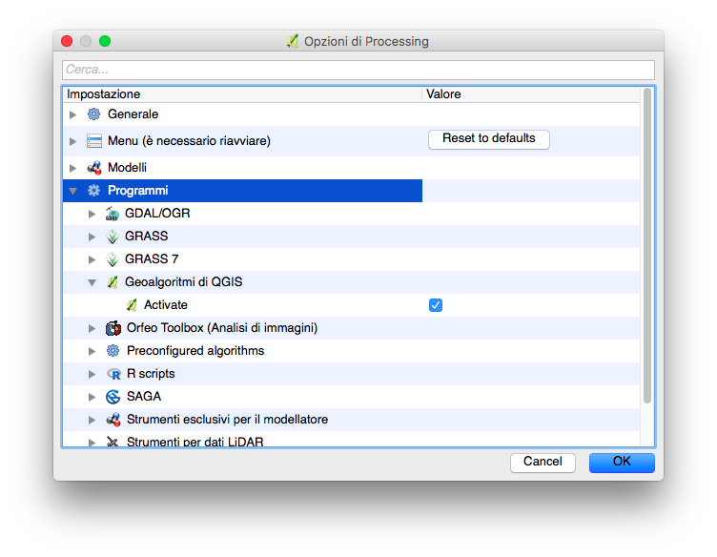
Task: Collapse the Programmi section
Action: pos(72,191)
